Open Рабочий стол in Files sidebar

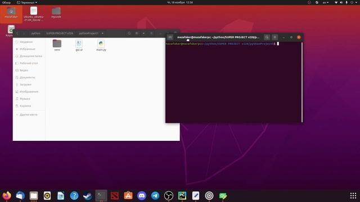(29, 63)
